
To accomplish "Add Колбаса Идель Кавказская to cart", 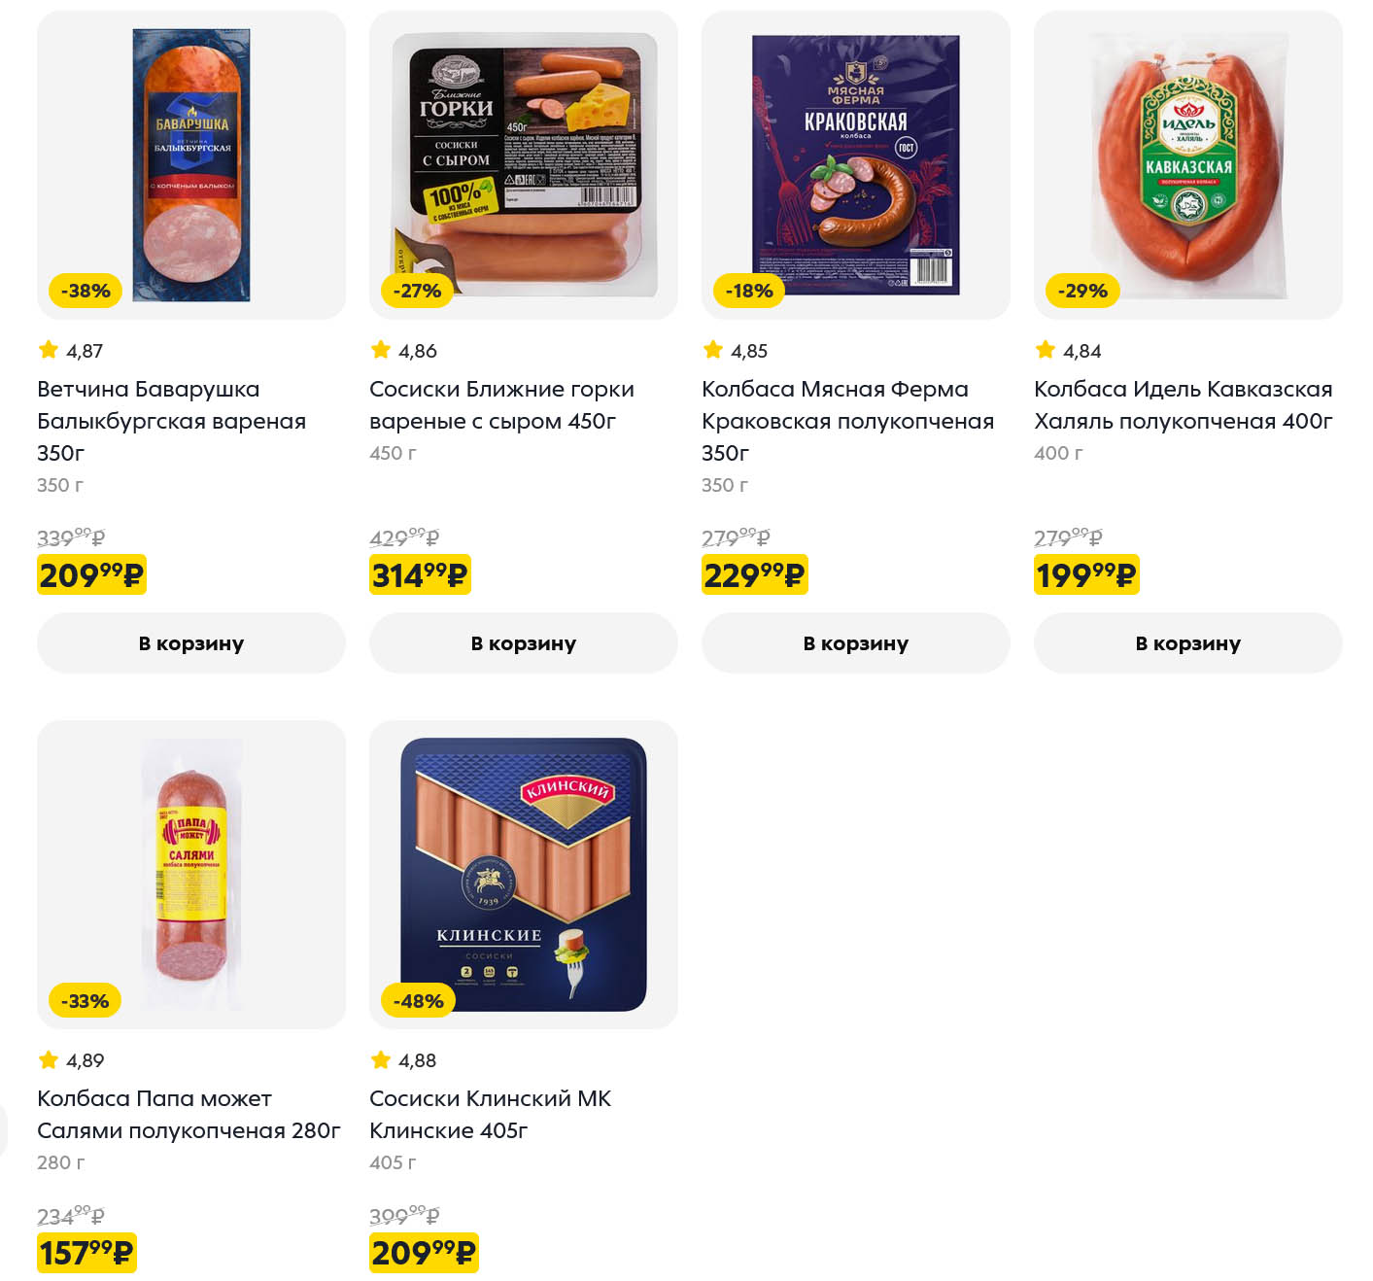I will [x=1188, y=643].
